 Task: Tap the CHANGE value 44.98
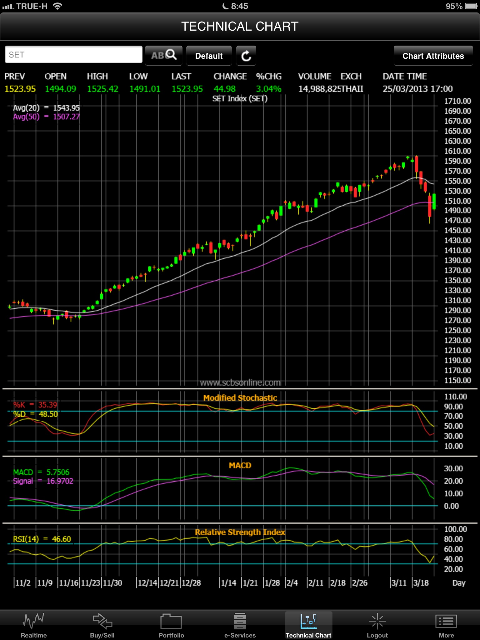click(x=225, y=89)
